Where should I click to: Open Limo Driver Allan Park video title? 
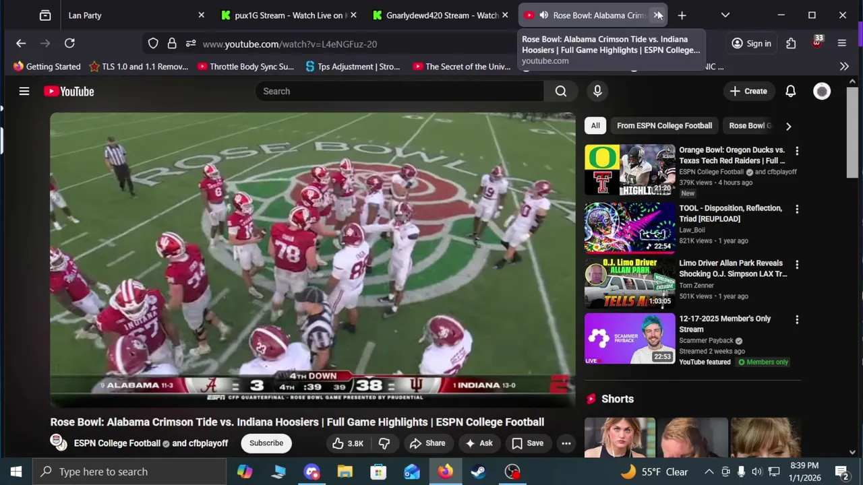pos(733,269)
